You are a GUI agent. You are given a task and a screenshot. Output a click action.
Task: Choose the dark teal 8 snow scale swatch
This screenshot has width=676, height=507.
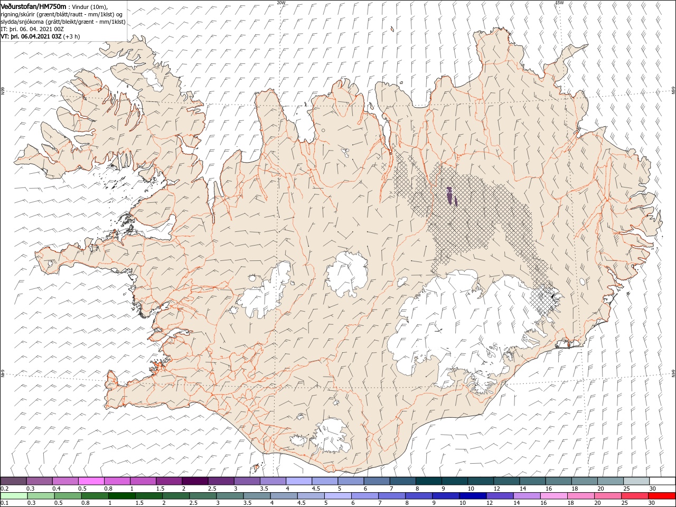click(428, 481)
